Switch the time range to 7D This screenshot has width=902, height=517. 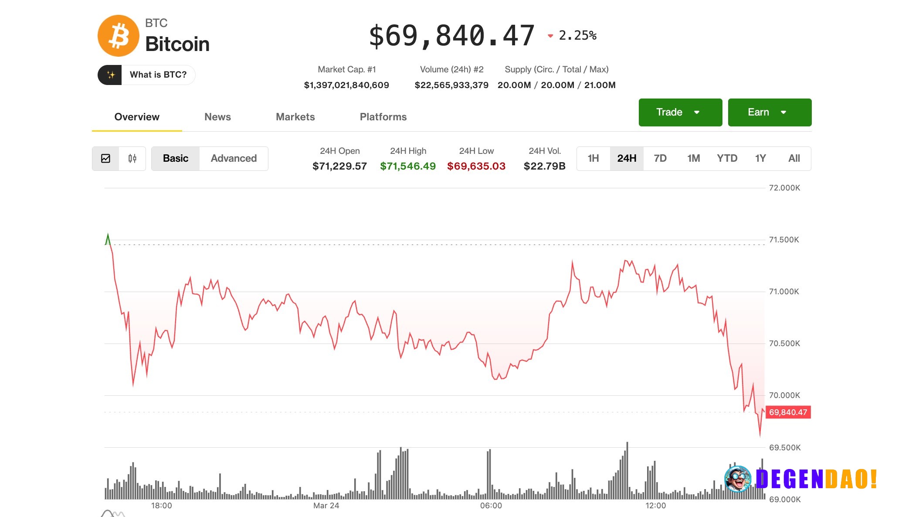660,158
